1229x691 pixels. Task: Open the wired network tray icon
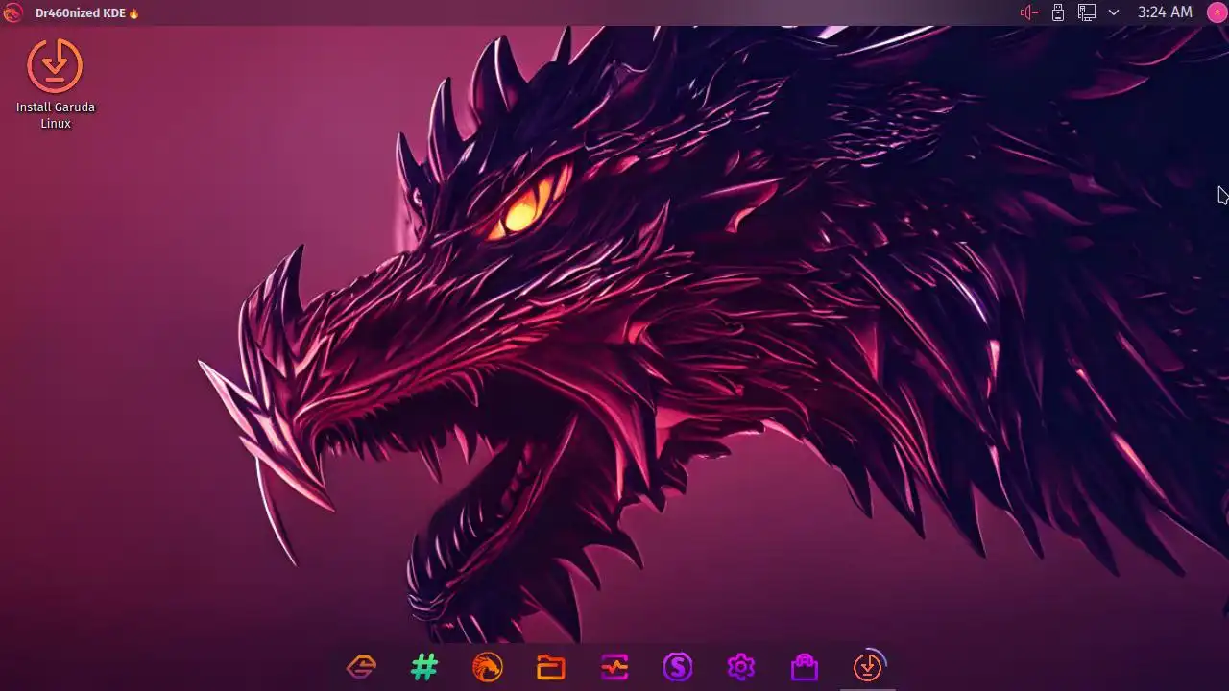point(1087,12)
